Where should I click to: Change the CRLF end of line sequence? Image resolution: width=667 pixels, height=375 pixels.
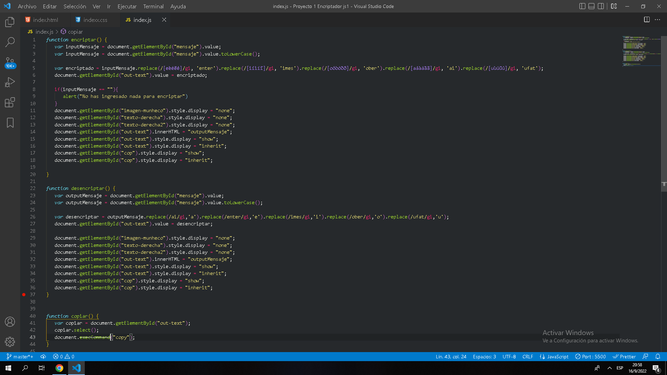[528, 357]
